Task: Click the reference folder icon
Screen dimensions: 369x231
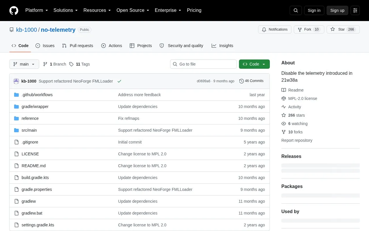Action: 16,118
